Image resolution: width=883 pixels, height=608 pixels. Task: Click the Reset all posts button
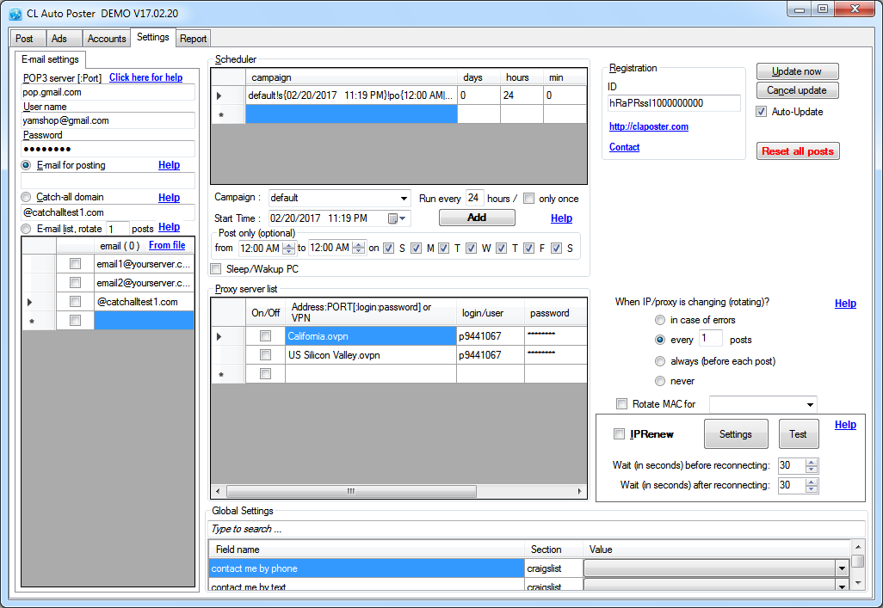coord(797,151)
